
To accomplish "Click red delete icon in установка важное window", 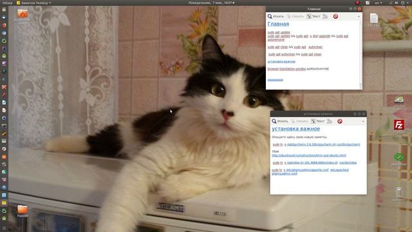I will 340,121.
